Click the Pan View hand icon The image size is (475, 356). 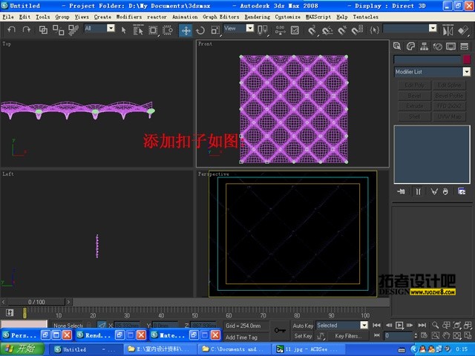[x=446, y=335]
